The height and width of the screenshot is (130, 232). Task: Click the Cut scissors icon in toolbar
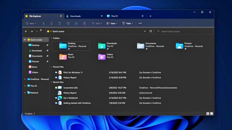pos(44,23)
